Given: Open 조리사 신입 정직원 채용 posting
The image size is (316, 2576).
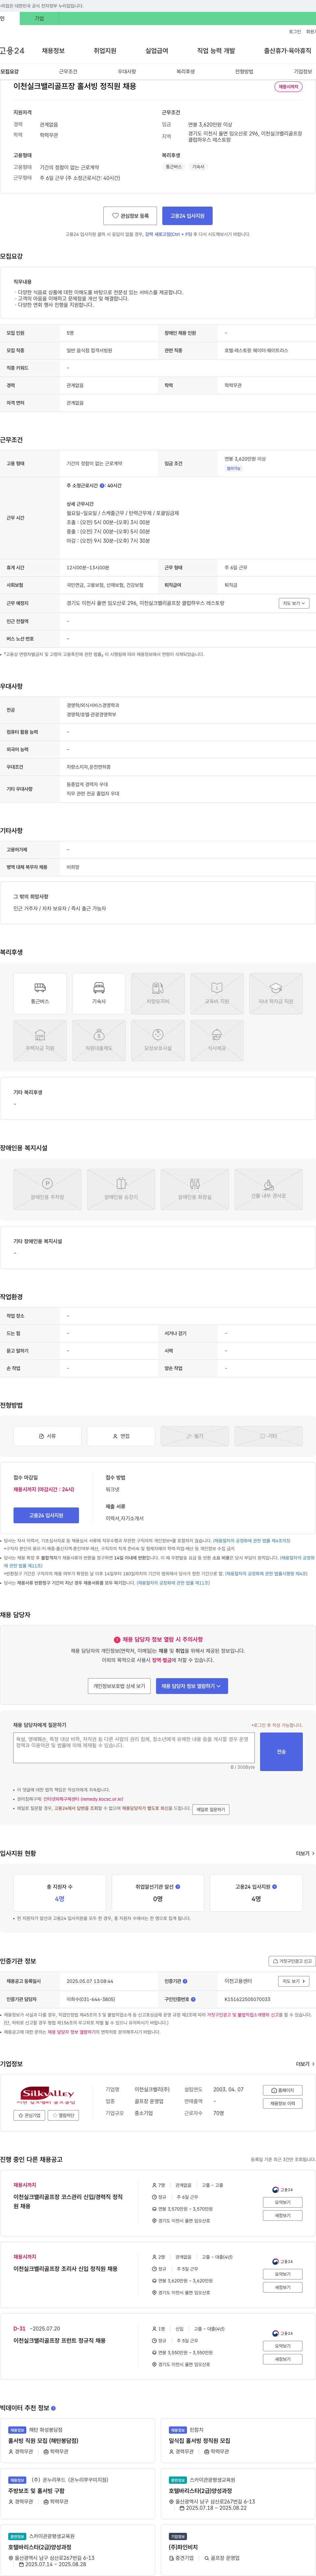Looking at the screenshot, I should click(x=65, y=2269).
